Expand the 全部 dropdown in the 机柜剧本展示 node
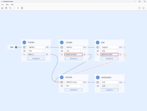 click(109, 86)
